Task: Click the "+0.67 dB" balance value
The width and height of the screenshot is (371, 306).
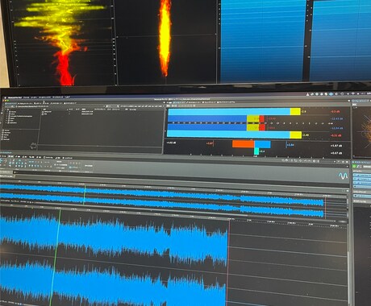Action: [336, 153]
